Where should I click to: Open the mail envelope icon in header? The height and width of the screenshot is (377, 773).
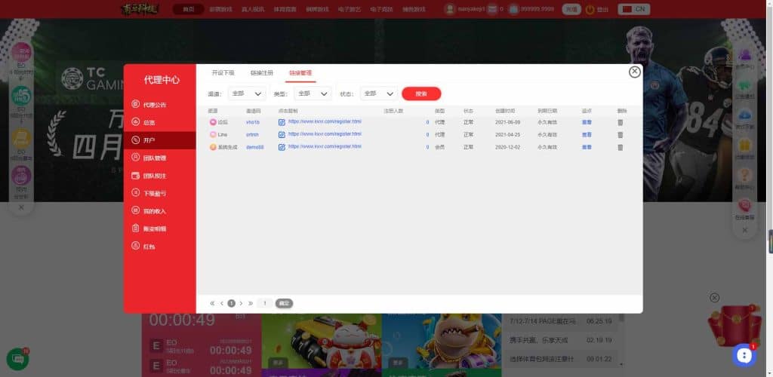click(492, 9)
